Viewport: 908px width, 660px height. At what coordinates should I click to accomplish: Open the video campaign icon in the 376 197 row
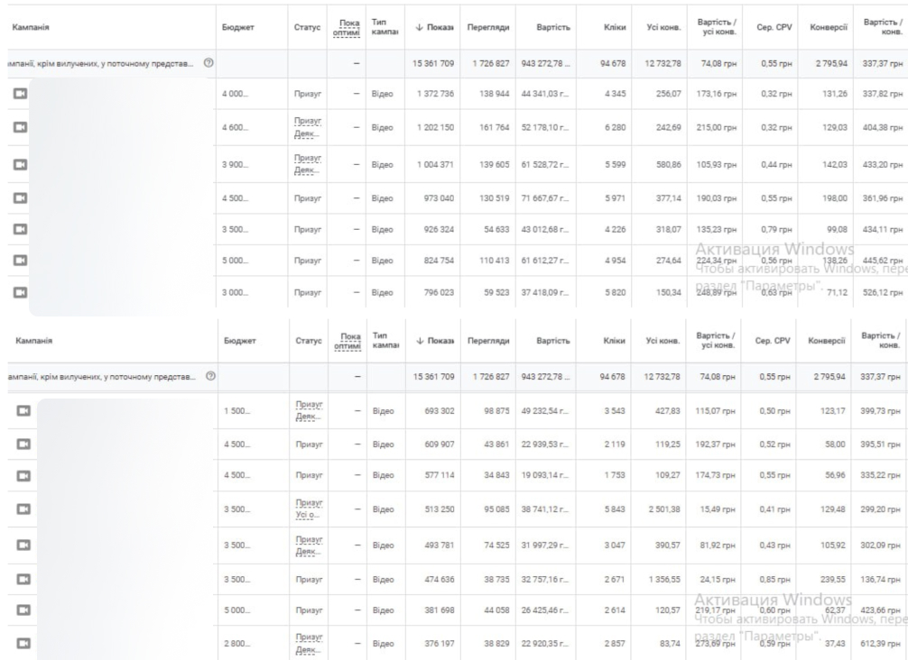pyautogui.click(x=23, y=643)
